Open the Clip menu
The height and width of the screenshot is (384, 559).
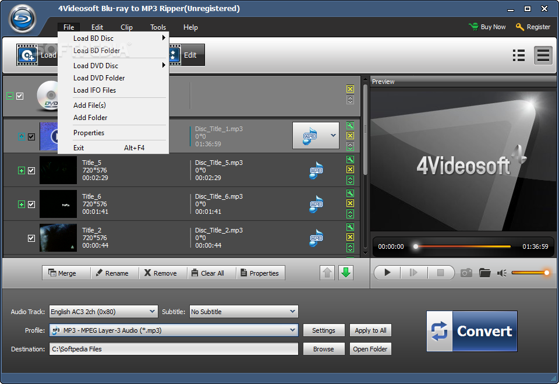(126, 27)
